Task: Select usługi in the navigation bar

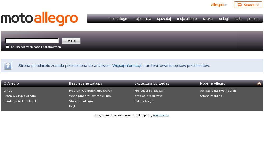Action: pos(224,19)
